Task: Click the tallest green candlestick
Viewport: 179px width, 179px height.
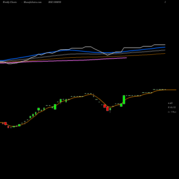Action: 124,100
